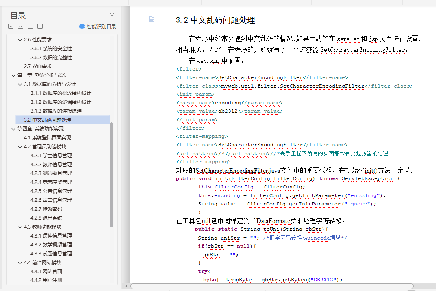Collapse the 4.4 前台网站模块 section
This screenshot has height=291, width=436.
(20, 263)
